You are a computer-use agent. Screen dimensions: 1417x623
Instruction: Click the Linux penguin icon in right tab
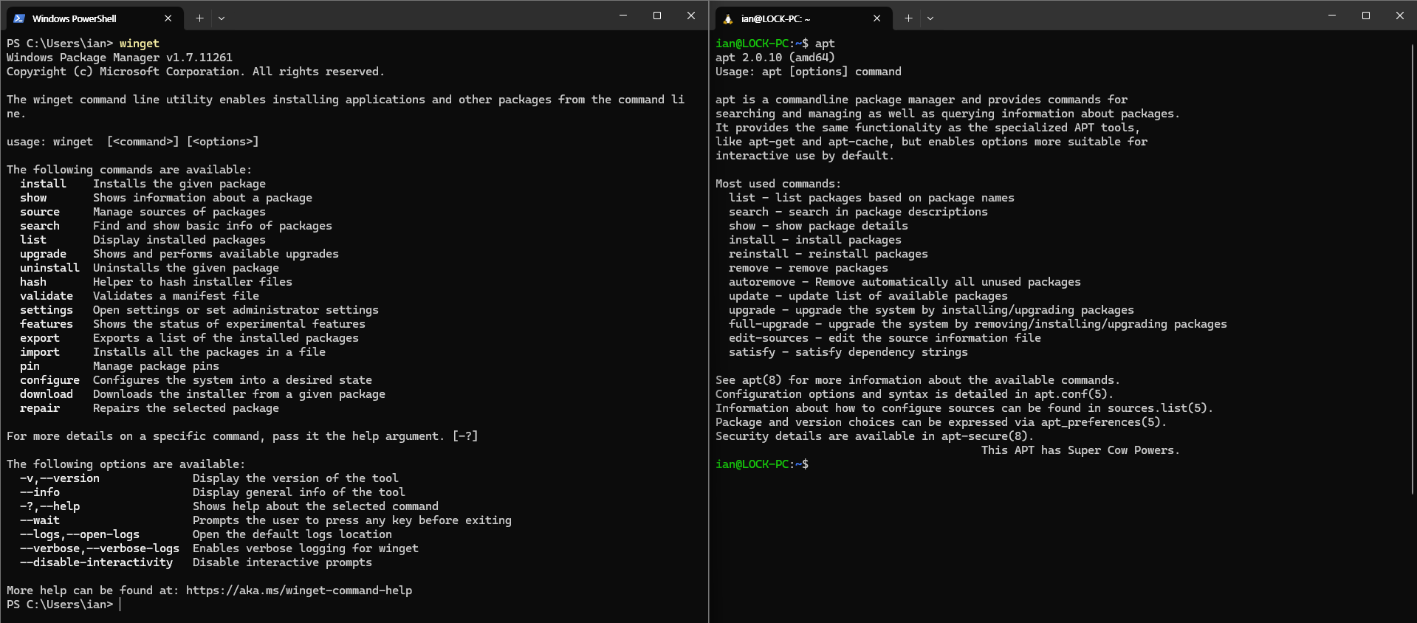click(x=728, y=18)
